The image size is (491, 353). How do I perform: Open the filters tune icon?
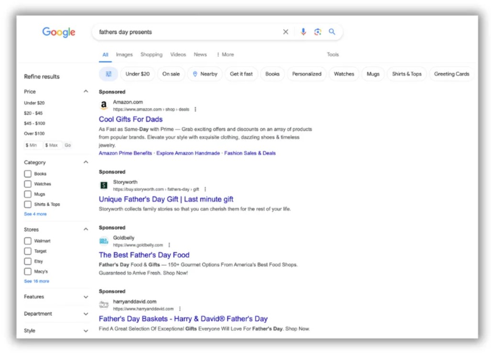108,74
